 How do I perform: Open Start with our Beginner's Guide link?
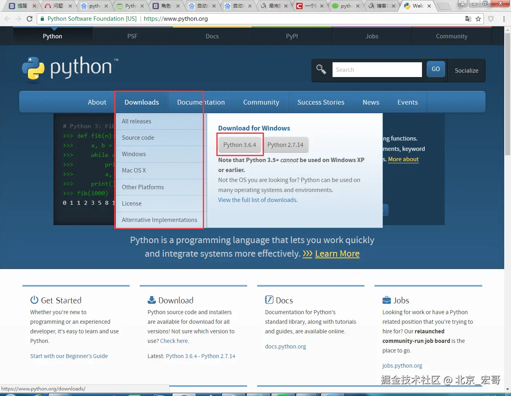69,356
